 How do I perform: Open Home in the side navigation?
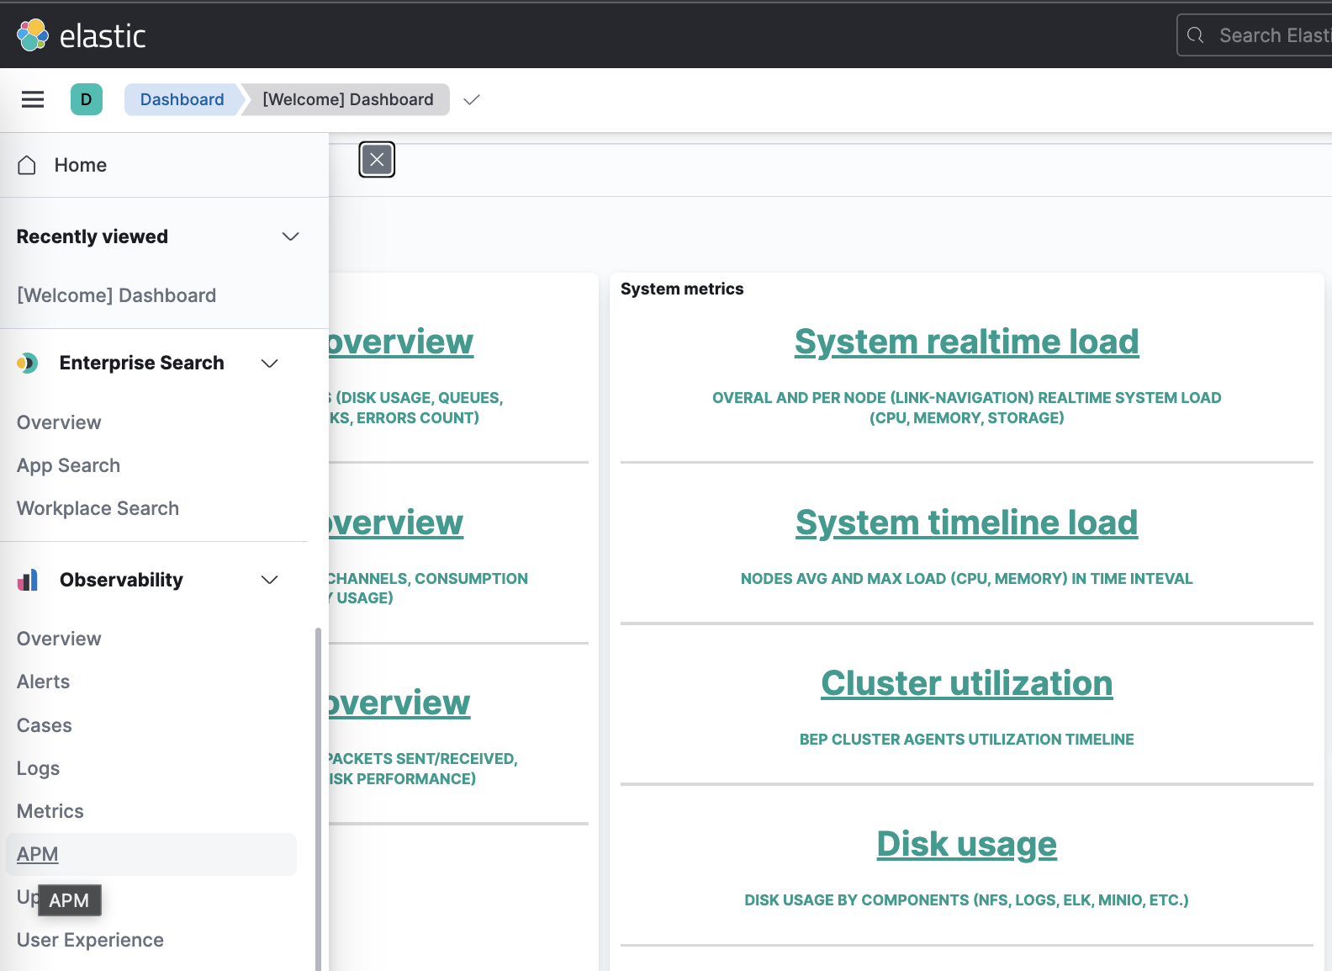click(81, 165)
